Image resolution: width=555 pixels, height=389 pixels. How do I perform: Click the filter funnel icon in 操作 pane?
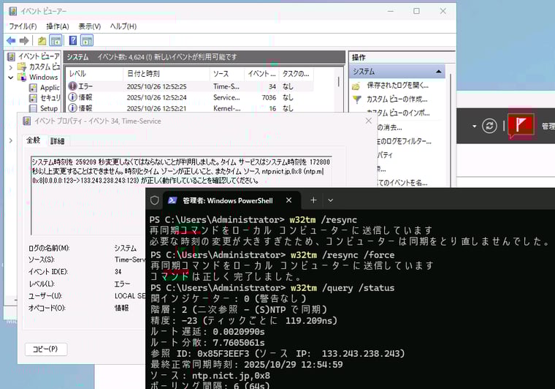[x=357, y=99]
